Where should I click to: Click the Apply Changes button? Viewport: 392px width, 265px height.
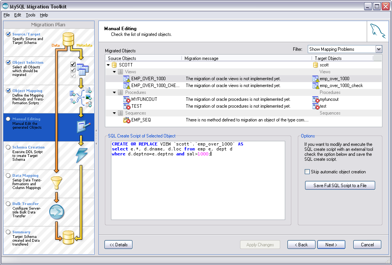pos(260,244)
